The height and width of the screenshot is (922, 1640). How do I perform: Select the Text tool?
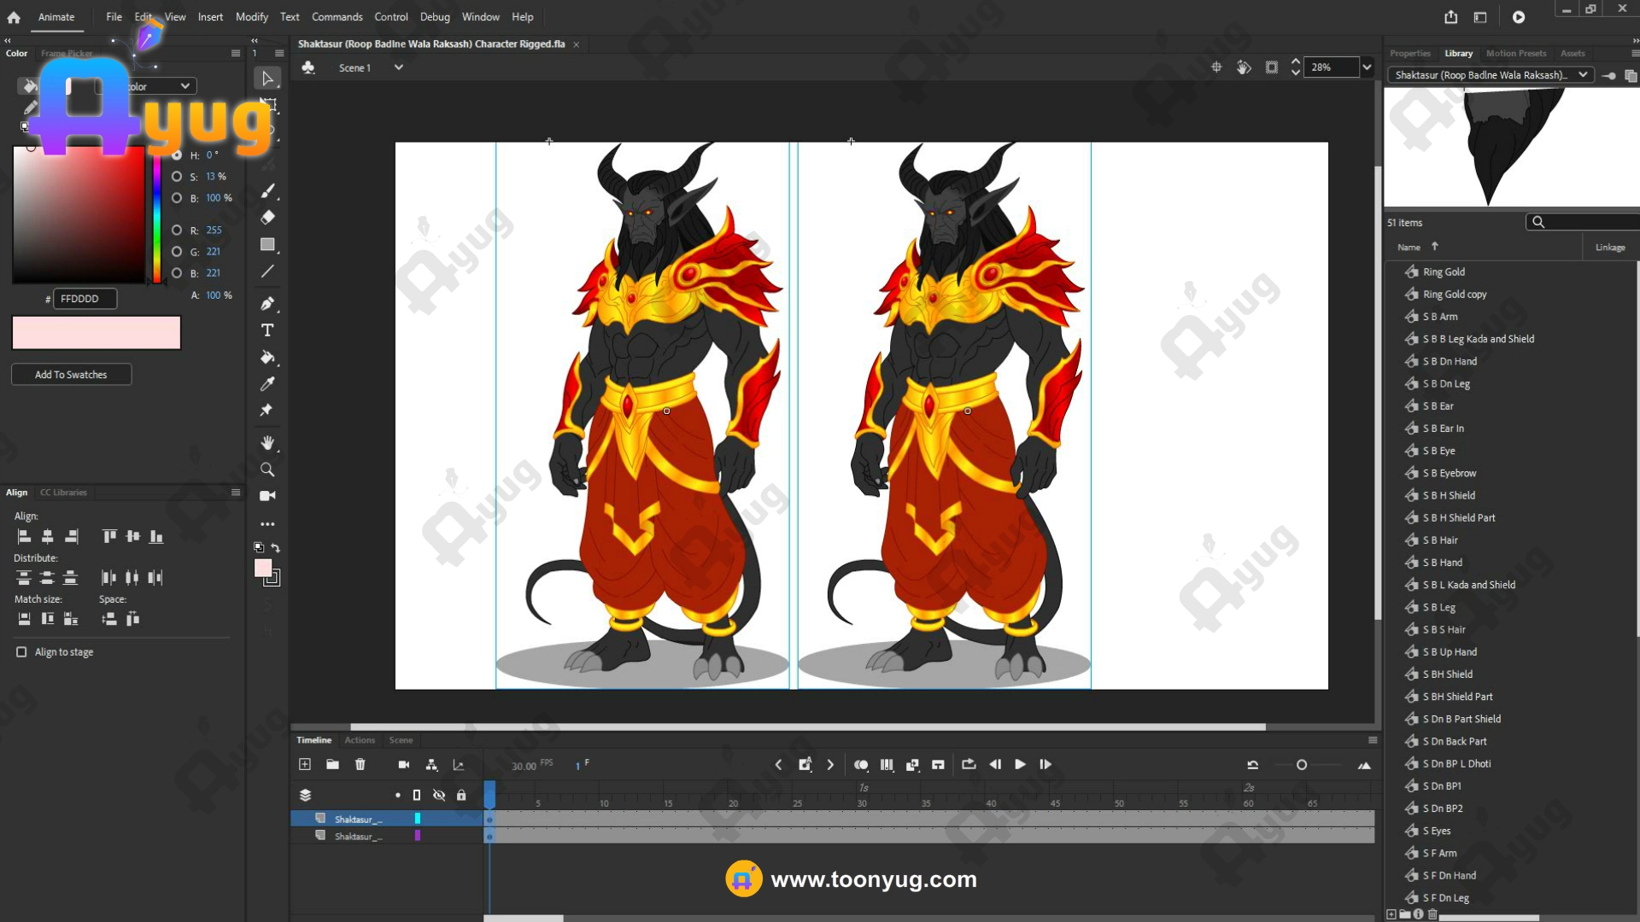(x=267, y=330)
